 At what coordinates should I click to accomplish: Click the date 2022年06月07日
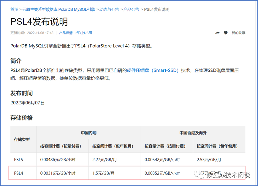[28, 103]
